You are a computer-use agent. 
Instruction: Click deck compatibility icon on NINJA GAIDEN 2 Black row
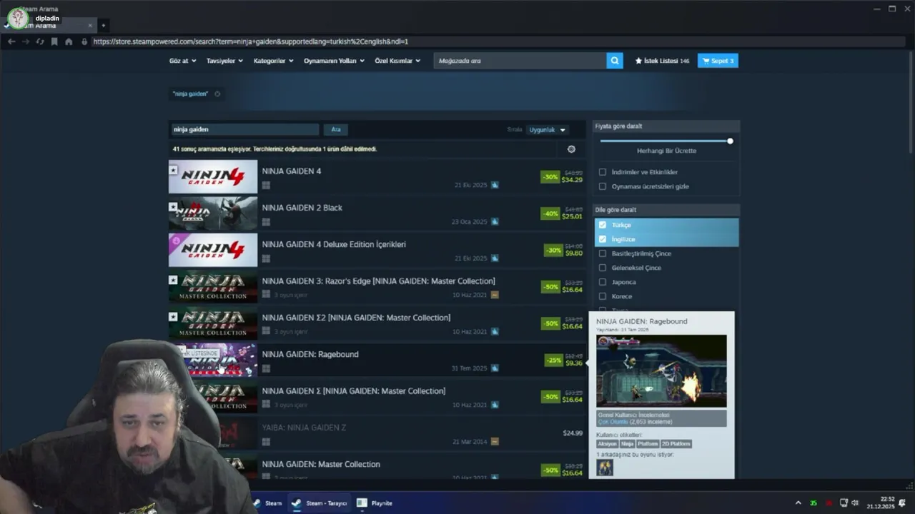click(495, 221)
